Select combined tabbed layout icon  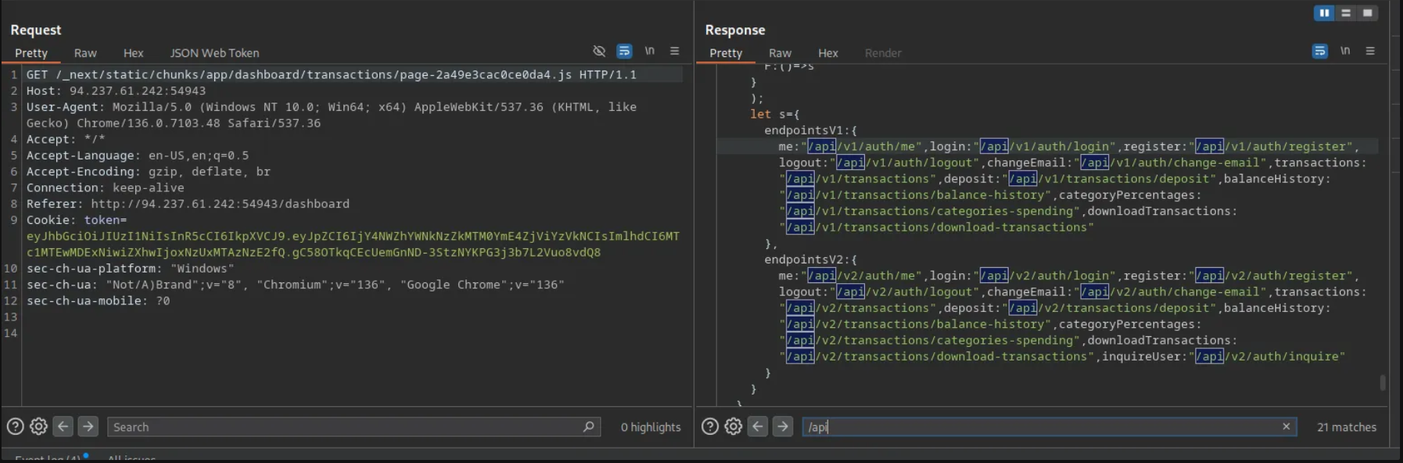(1367, 13)
